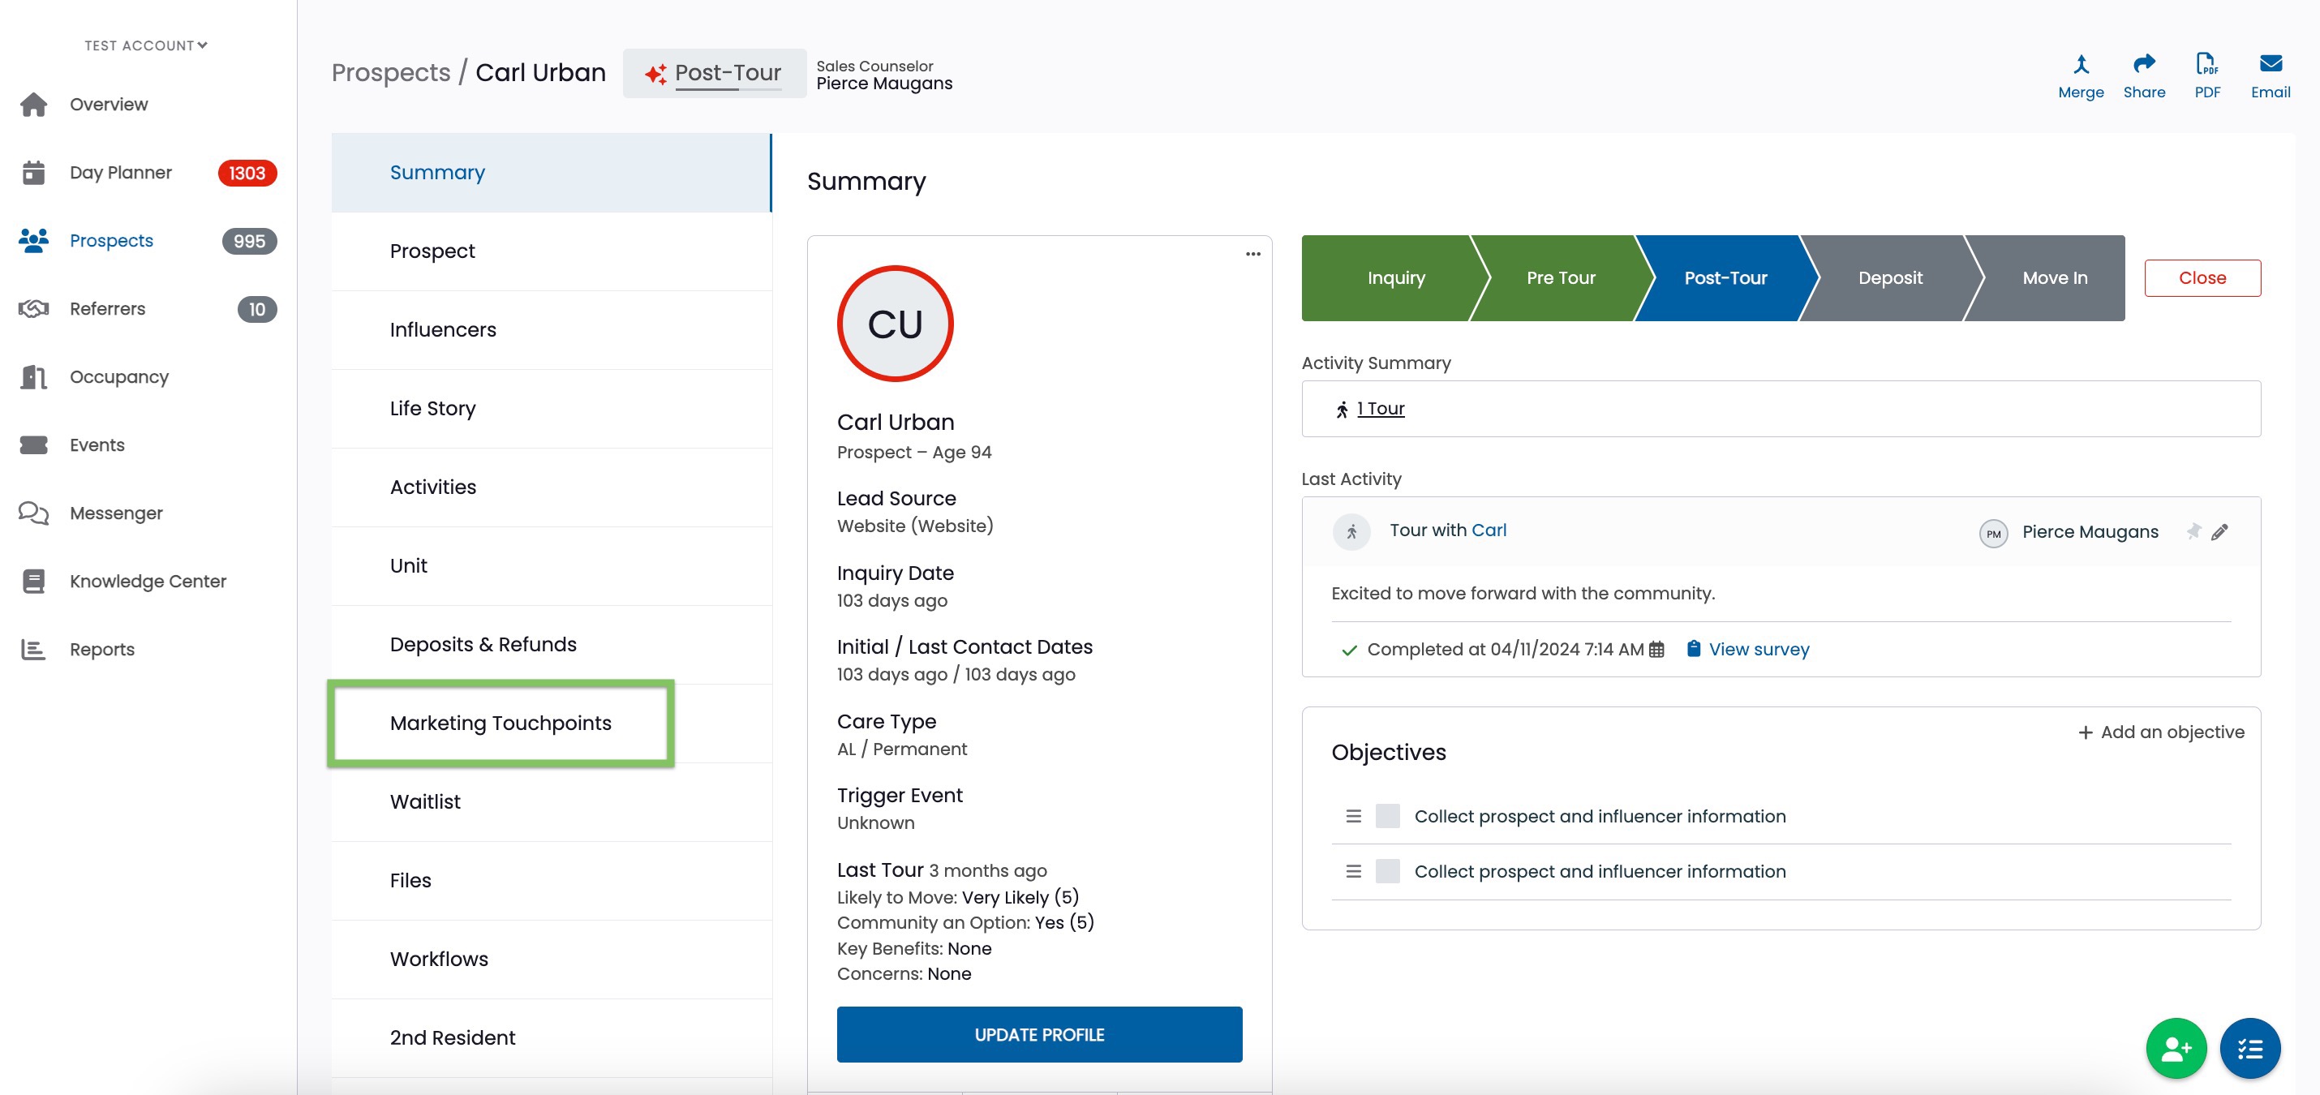
Task: Open three-dot menu on profile card
Action: coord(1252,254)
